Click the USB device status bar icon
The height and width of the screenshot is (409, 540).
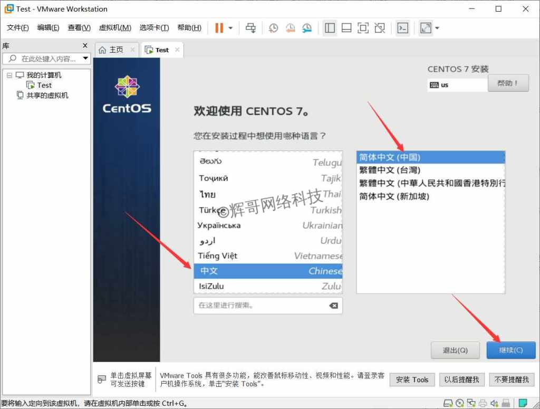[506, 403]
